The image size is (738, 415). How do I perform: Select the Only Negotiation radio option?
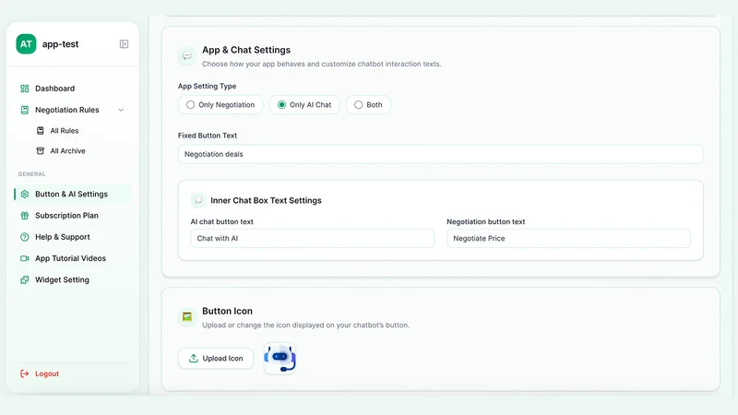pos(220,105)
